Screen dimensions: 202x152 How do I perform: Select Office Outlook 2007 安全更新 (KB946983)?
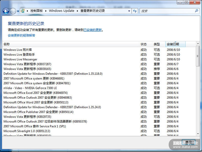(99, 98)
